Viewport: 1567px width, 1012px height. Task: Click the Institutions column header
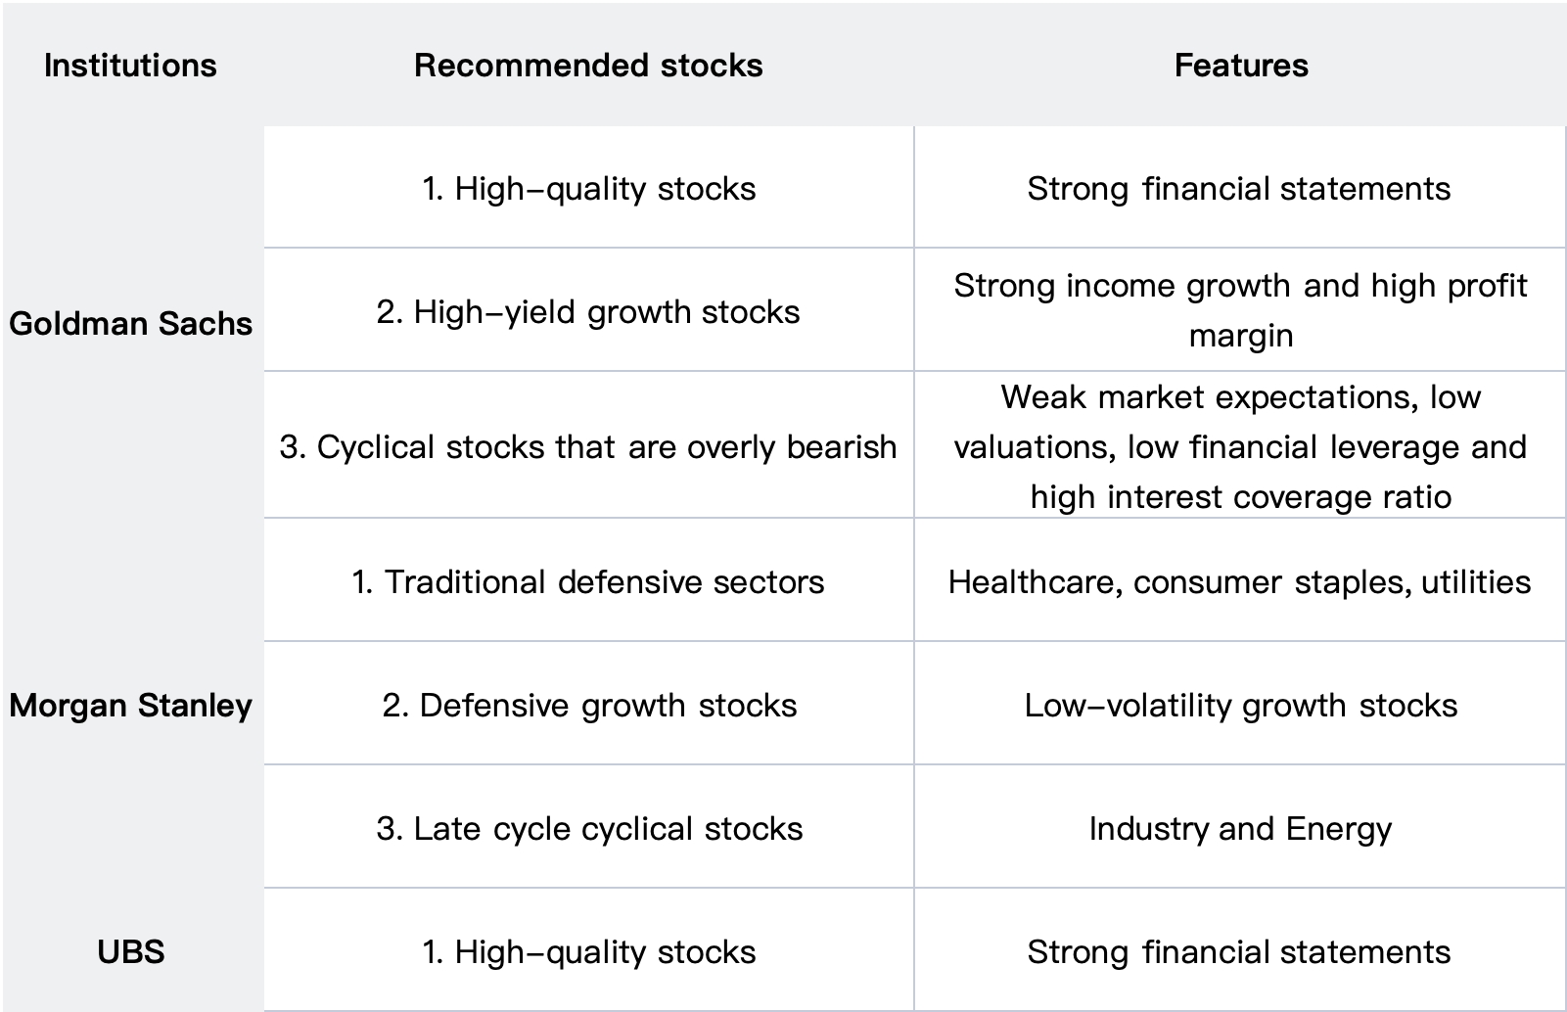pos(130,66)
